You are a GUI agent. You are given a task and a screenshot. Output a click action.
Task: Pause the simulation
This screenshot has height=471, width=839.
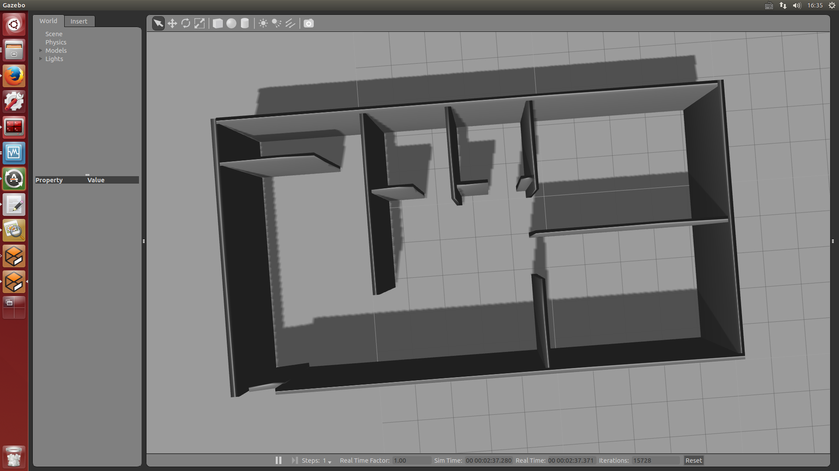coord(278,461)
